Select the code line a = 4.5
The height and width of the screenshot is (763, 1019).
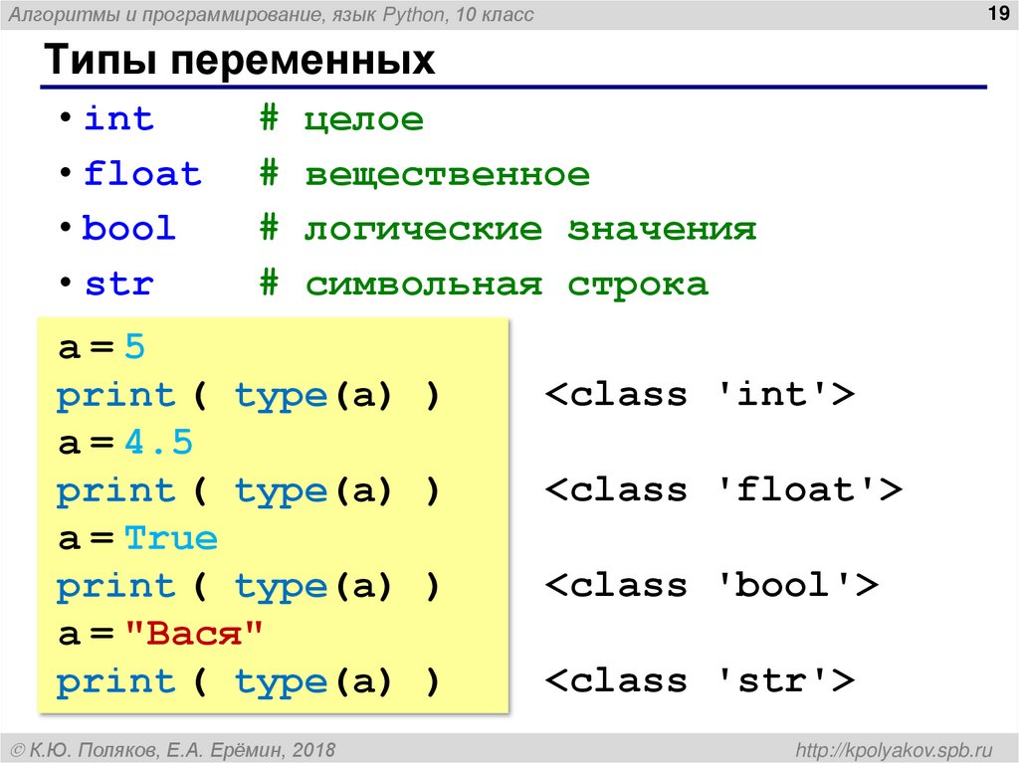coord(124,441)
